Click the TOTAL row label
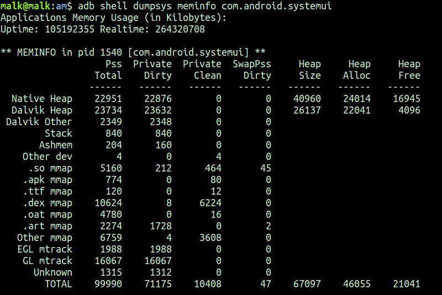Screen dimensions: 442x295 click(x=59, y=284)
